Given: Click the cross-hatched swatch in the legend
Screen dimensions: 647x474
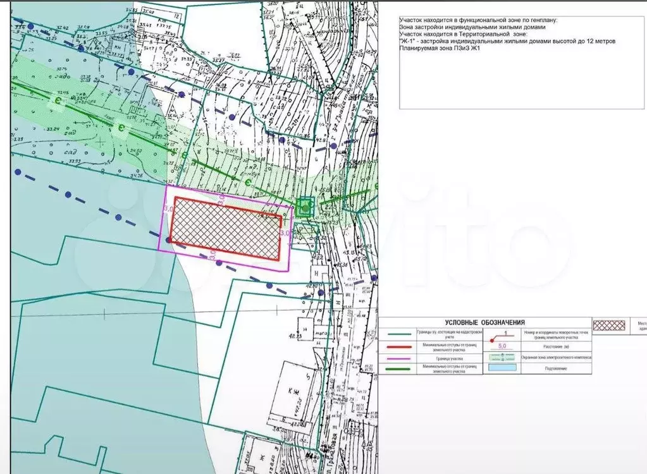Looking at the screenshot, I should [609, 325].
